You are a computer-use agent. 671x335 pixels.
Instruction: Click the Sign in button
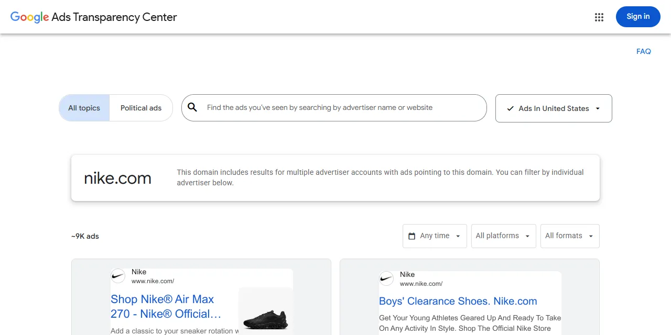[638, 17]
